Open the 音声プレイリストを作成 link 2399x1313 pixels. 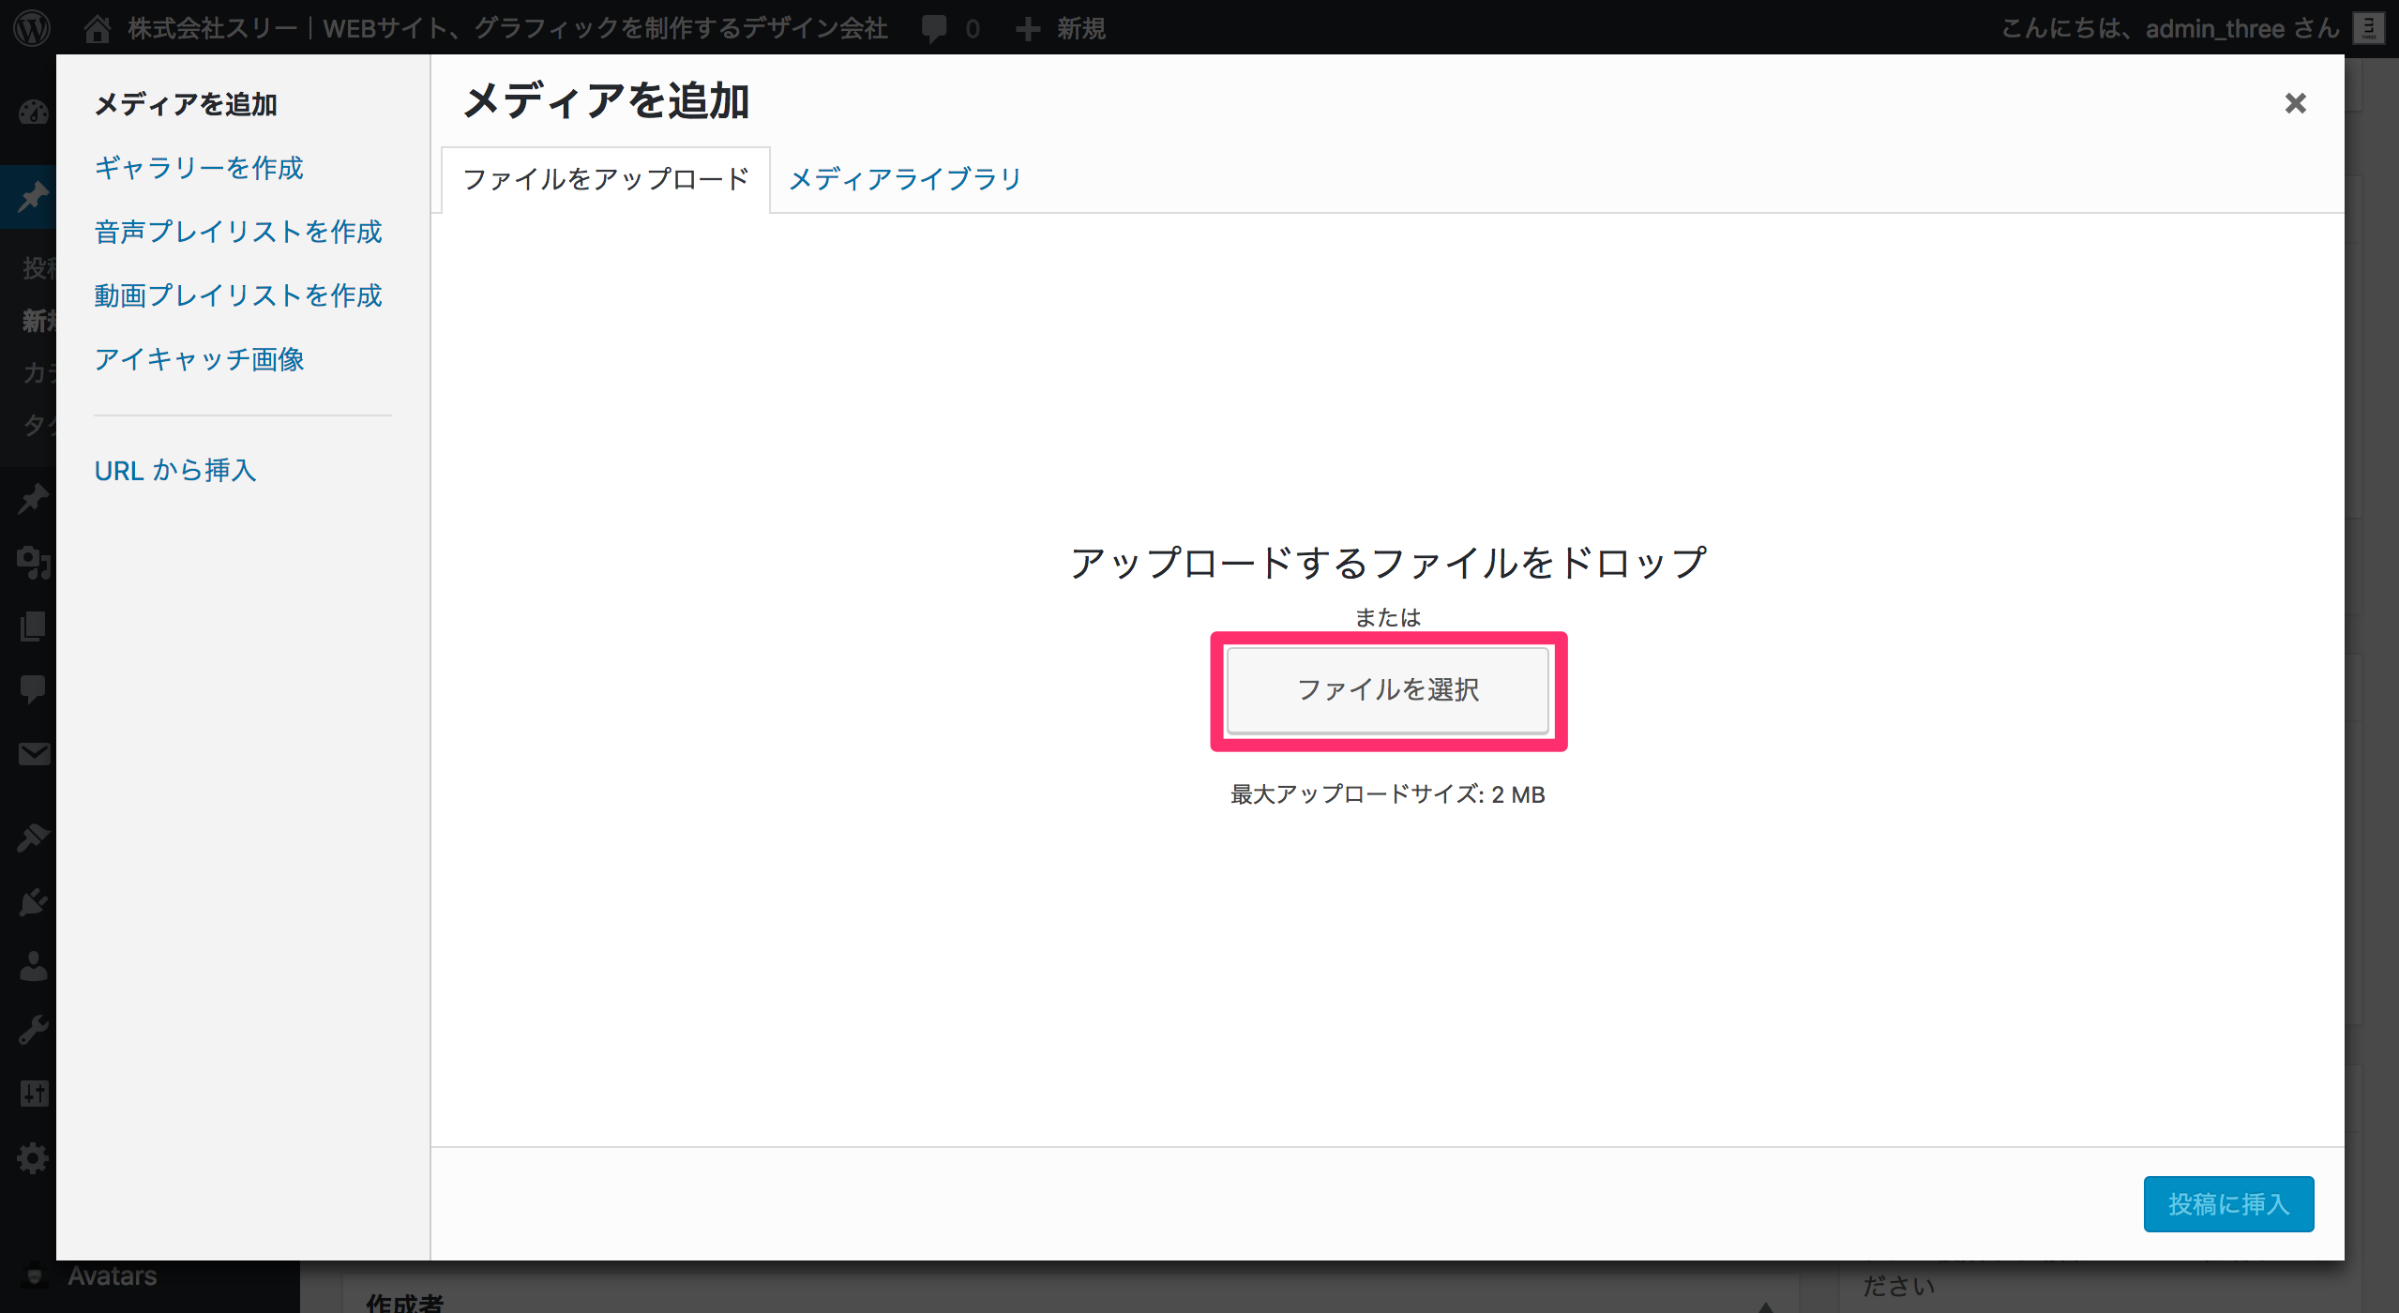click(x=238, y=232)
